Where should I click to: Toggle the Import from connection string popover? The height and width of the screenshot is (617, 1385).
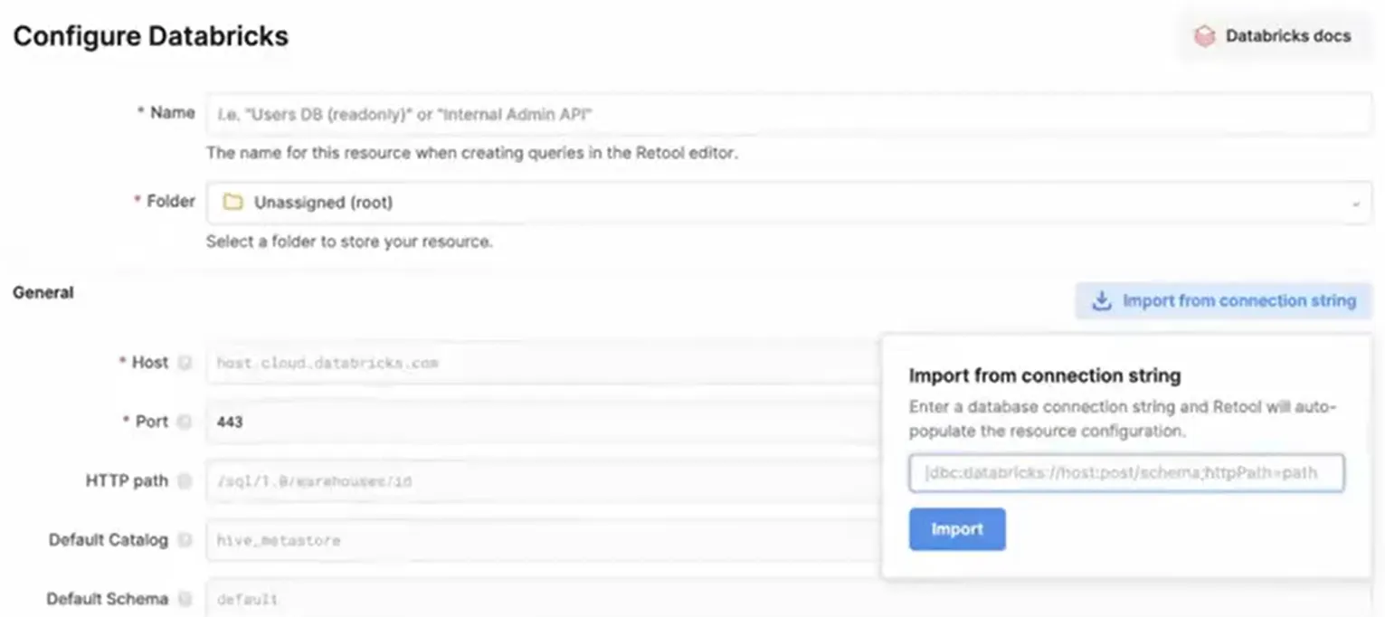(x=1238, y=301)
